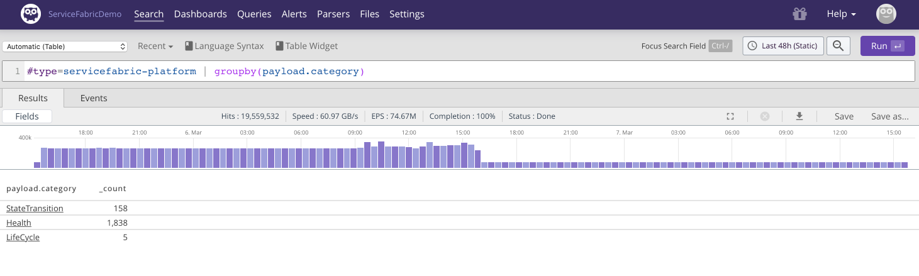Switch to the Events tab
Image resolution: width=919 pixels, height=276 pixels.
coord(94,98)
